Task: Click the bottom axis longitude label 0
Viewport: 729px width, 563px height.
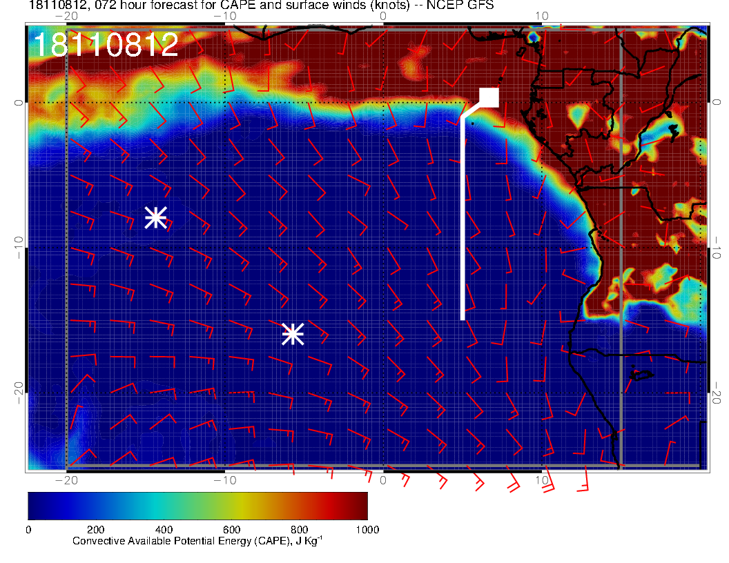Action: coord(383,480)
